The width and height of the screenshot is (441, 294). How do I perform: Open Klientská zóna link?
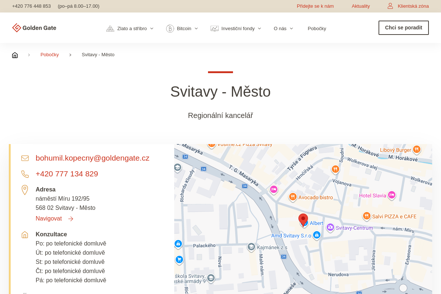pos(413,6)
